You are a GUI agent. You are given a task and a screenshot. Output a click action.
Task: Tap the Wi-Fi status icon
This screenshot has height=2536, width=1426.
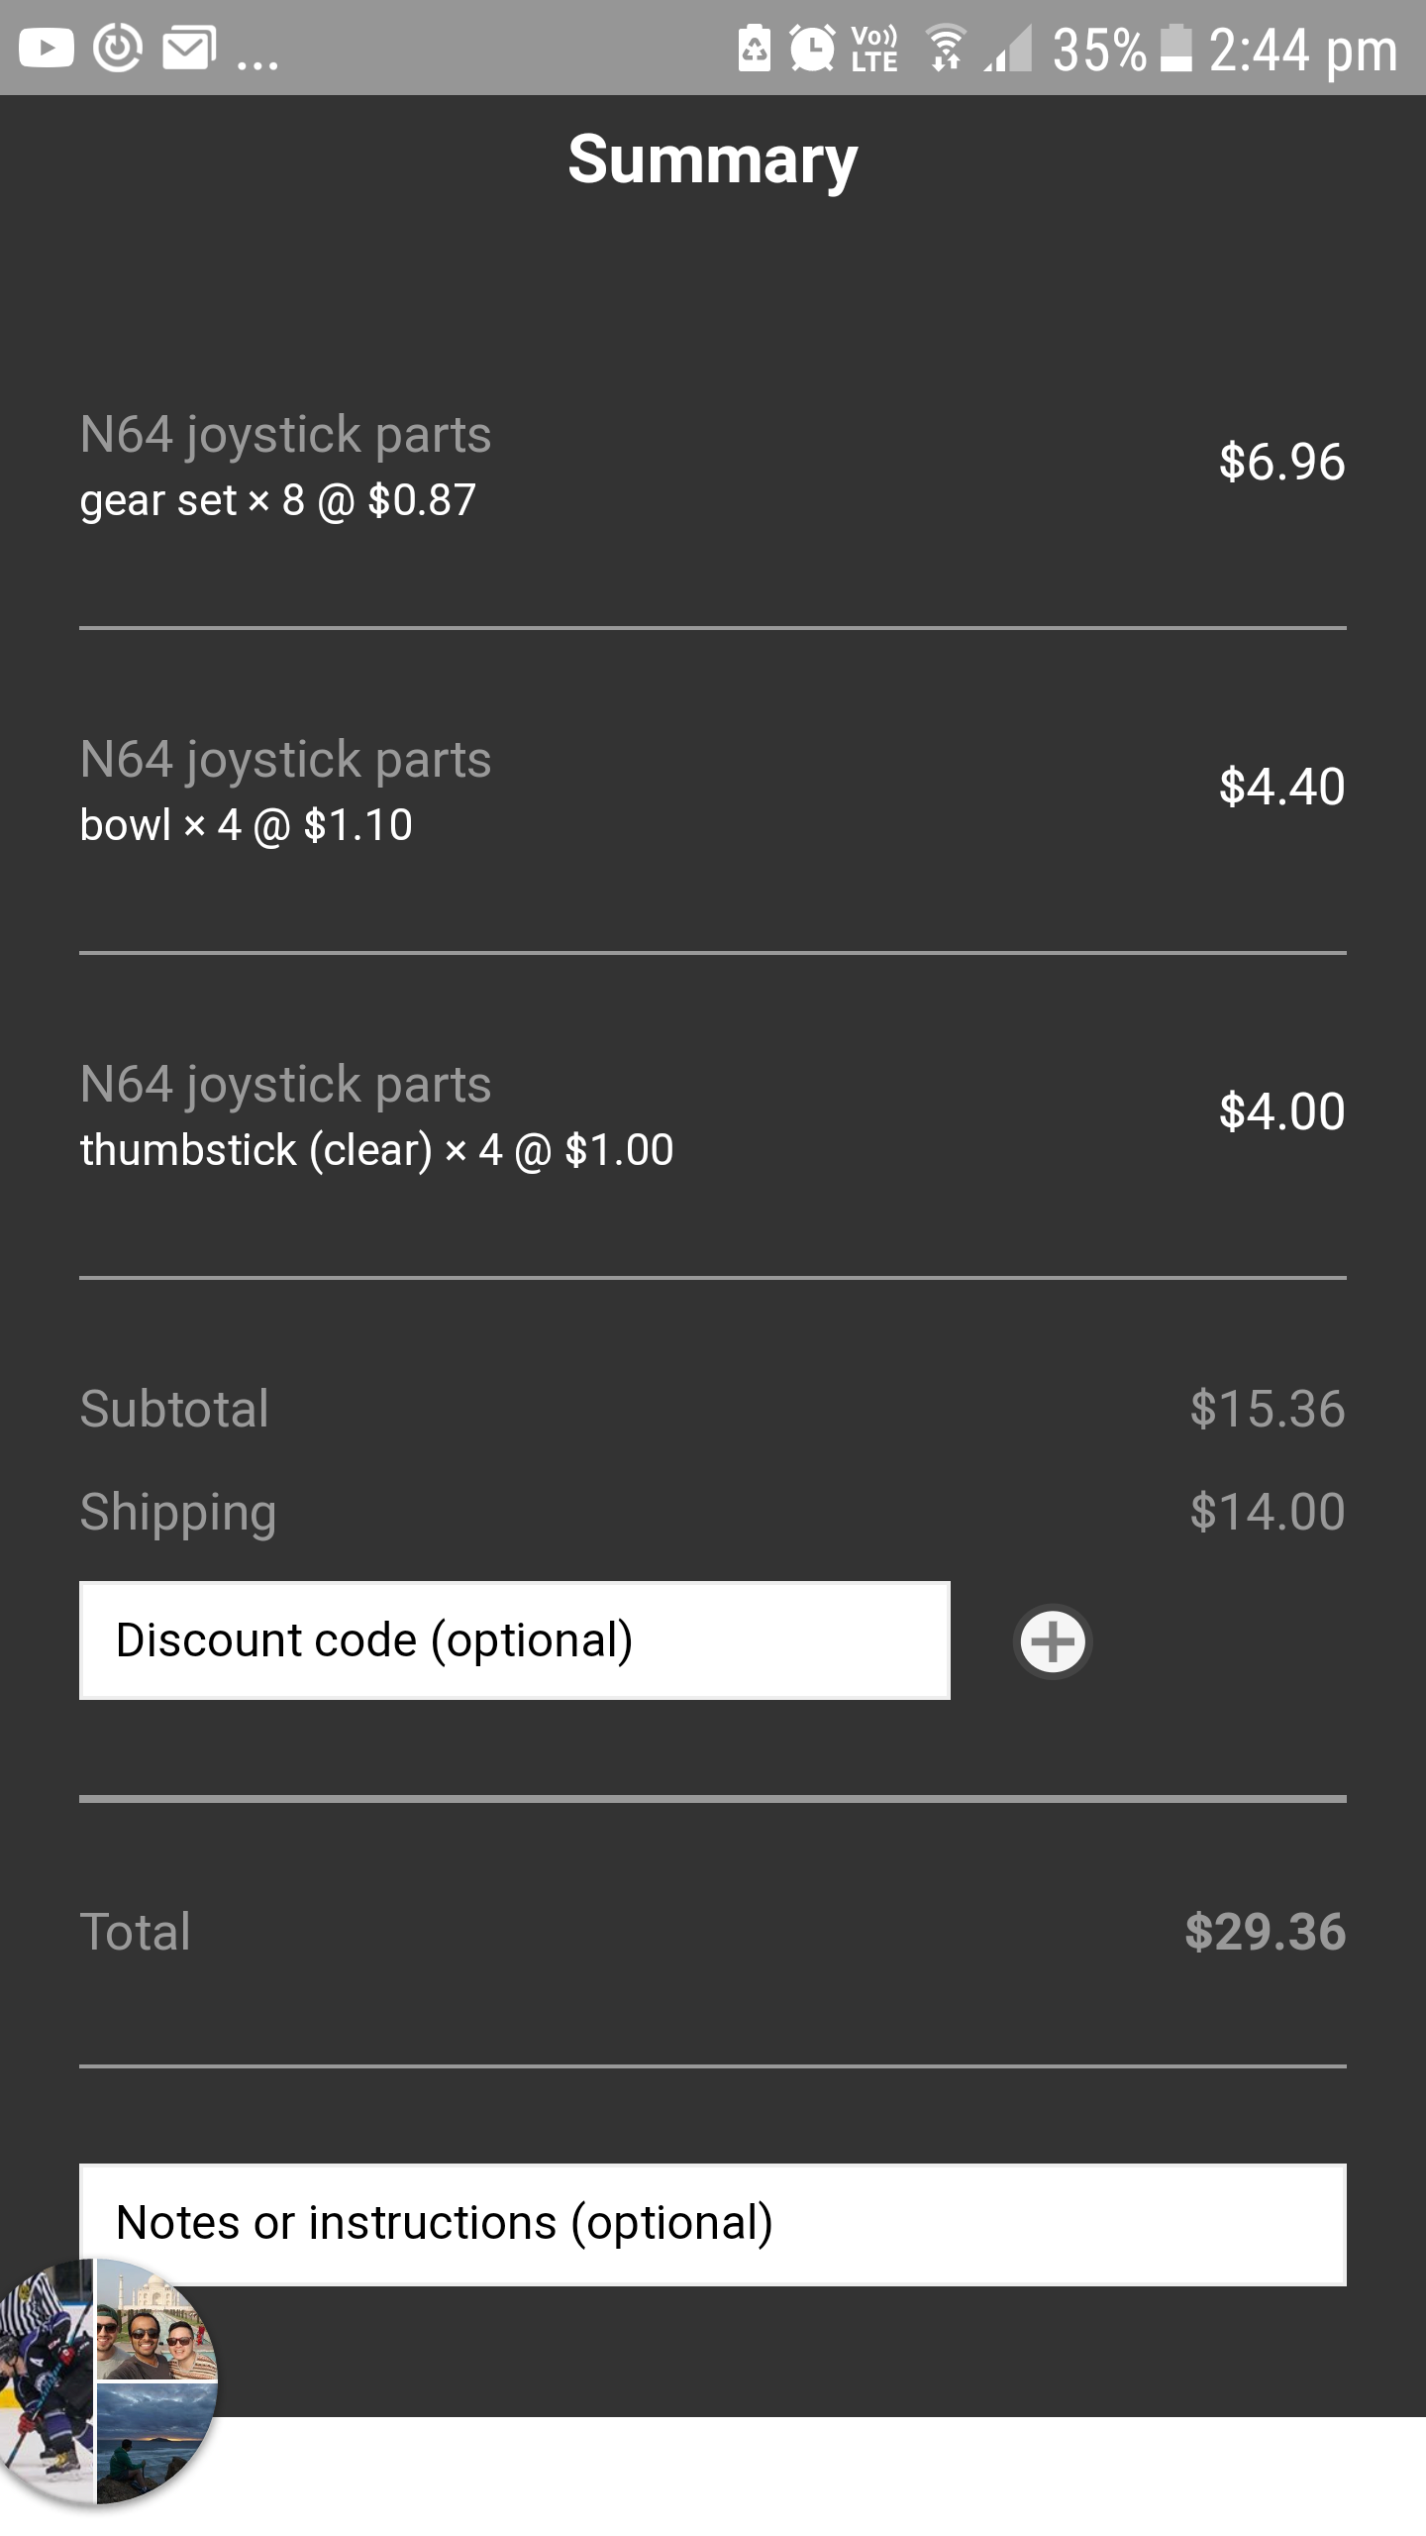point(946,49)
